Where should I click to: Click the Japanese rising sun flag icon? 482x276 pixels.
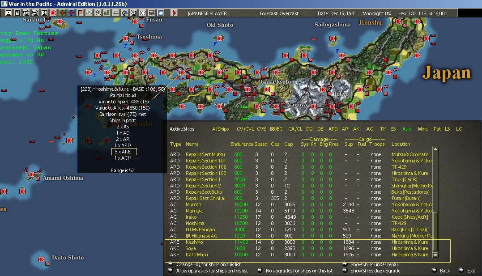tap(53, 13)
